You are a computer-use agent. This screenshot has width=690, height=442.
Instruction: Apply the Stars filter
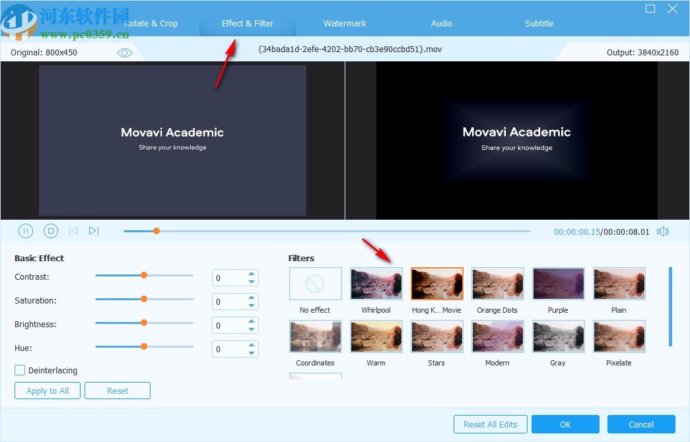pyautogui.click(x=436, y=336)
